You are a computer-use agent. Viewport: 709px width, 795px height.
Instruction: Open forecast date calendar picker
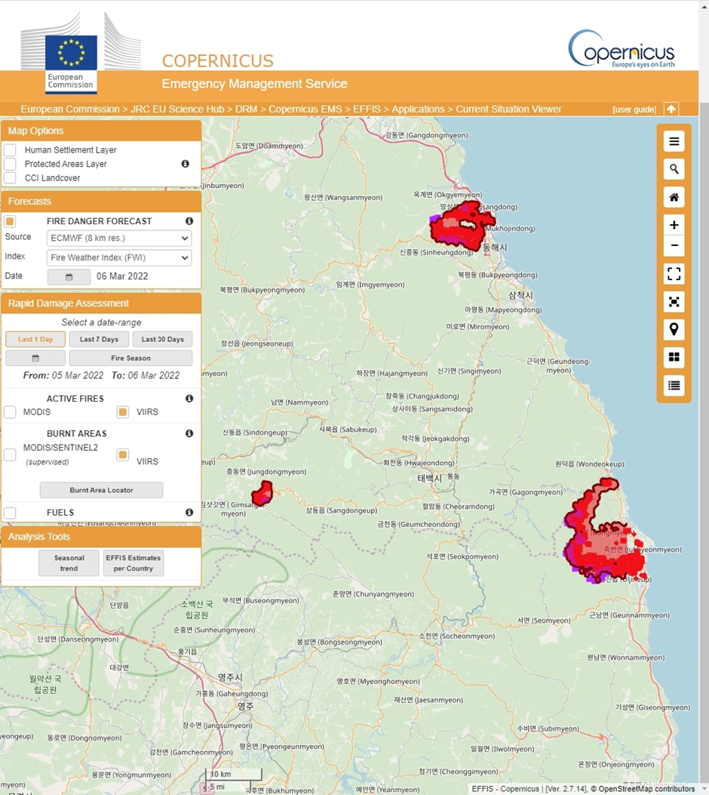pos(69,277)
